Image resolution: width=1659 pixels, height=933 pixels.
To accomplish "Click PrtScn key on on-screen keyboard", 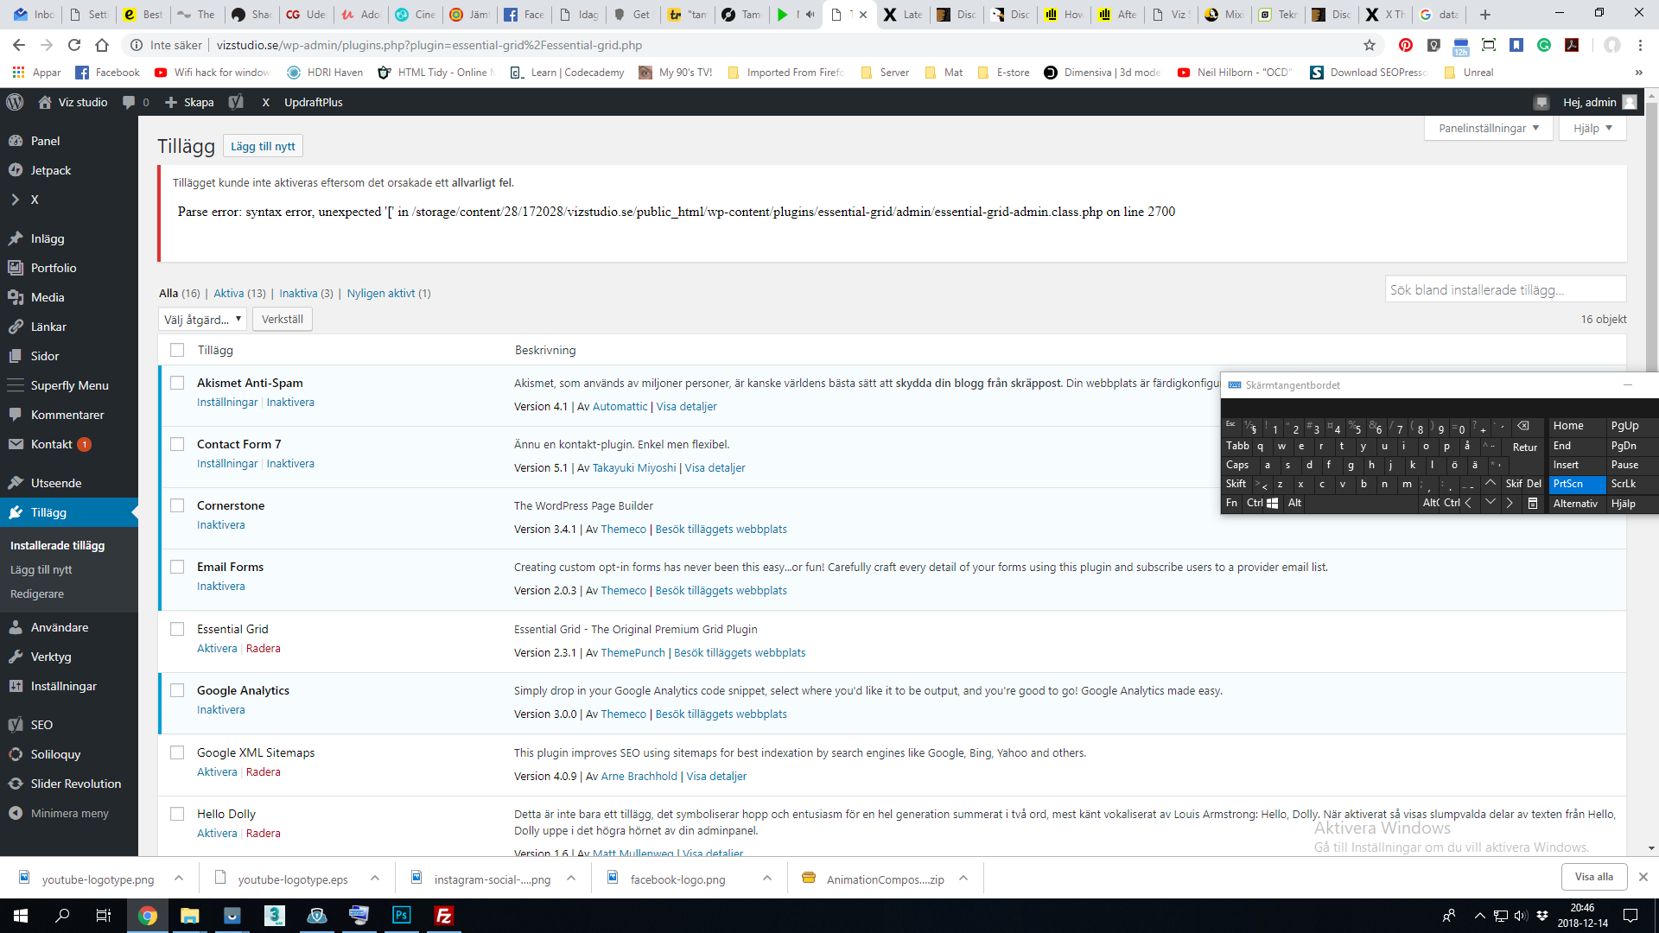I will 1577,484.
